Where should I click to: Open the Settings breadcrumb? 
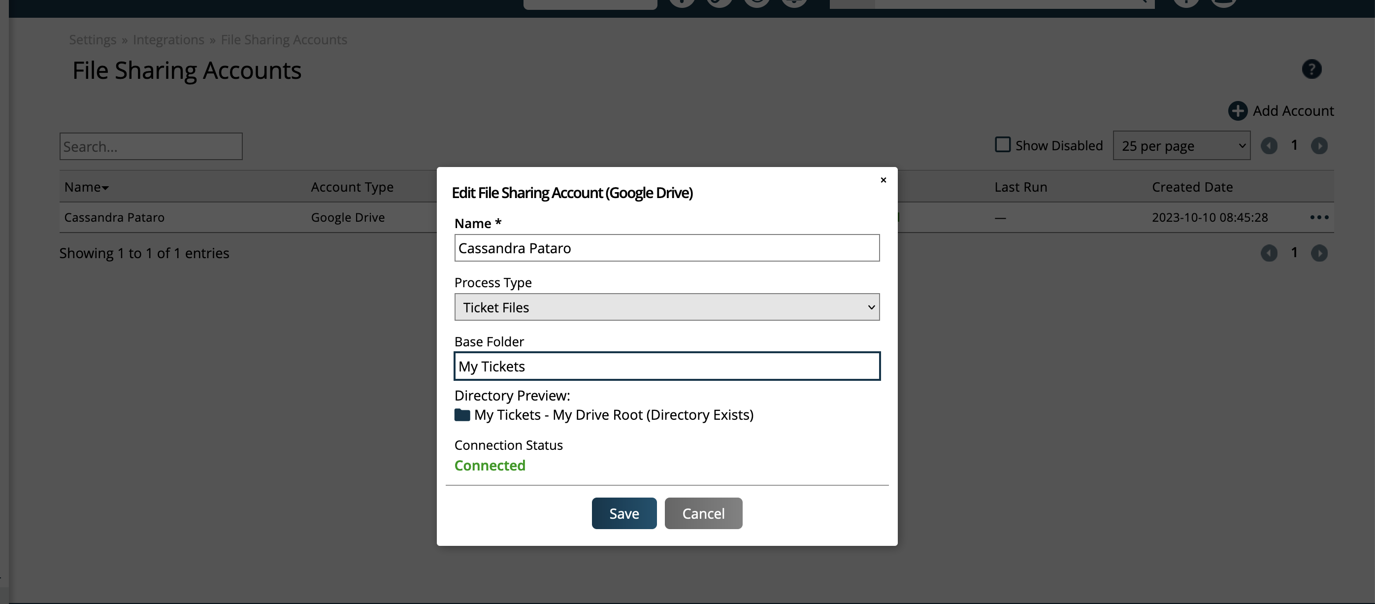pos(93,39)
